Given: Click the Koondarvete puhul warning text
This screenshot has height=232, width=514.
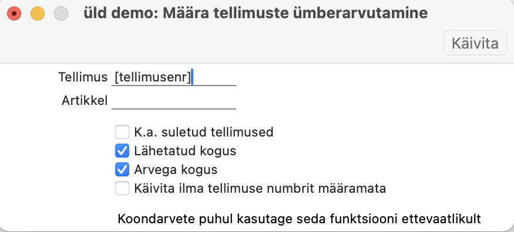Looking at the screenshot, I should [x=299, y=219].
